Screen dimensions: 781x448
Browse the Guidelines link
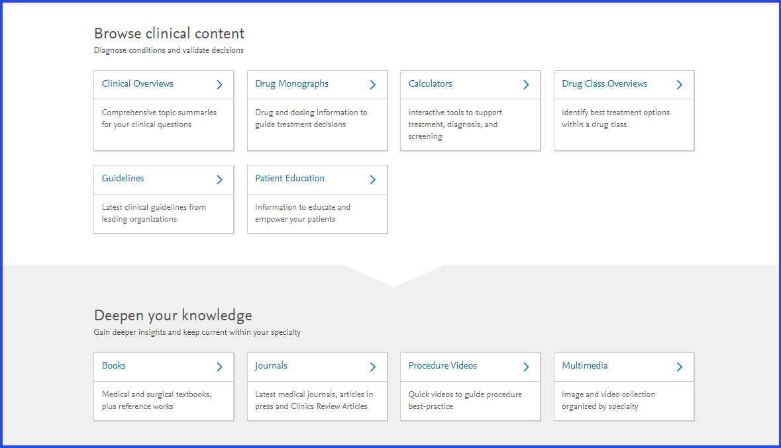click(x=123, y=179)
